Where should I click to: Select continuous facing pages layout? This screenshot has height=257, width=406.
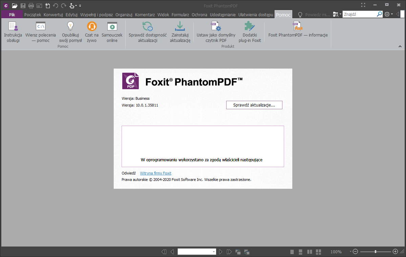point(319,252)
